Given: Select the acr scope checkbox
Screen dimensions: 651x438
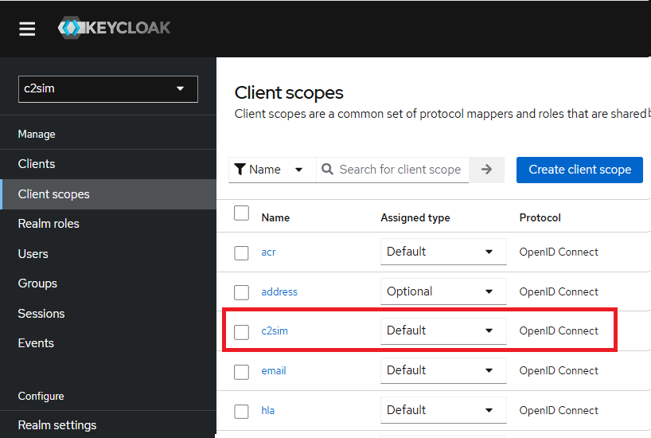Looking at the screenshot, I should (242, 252).
